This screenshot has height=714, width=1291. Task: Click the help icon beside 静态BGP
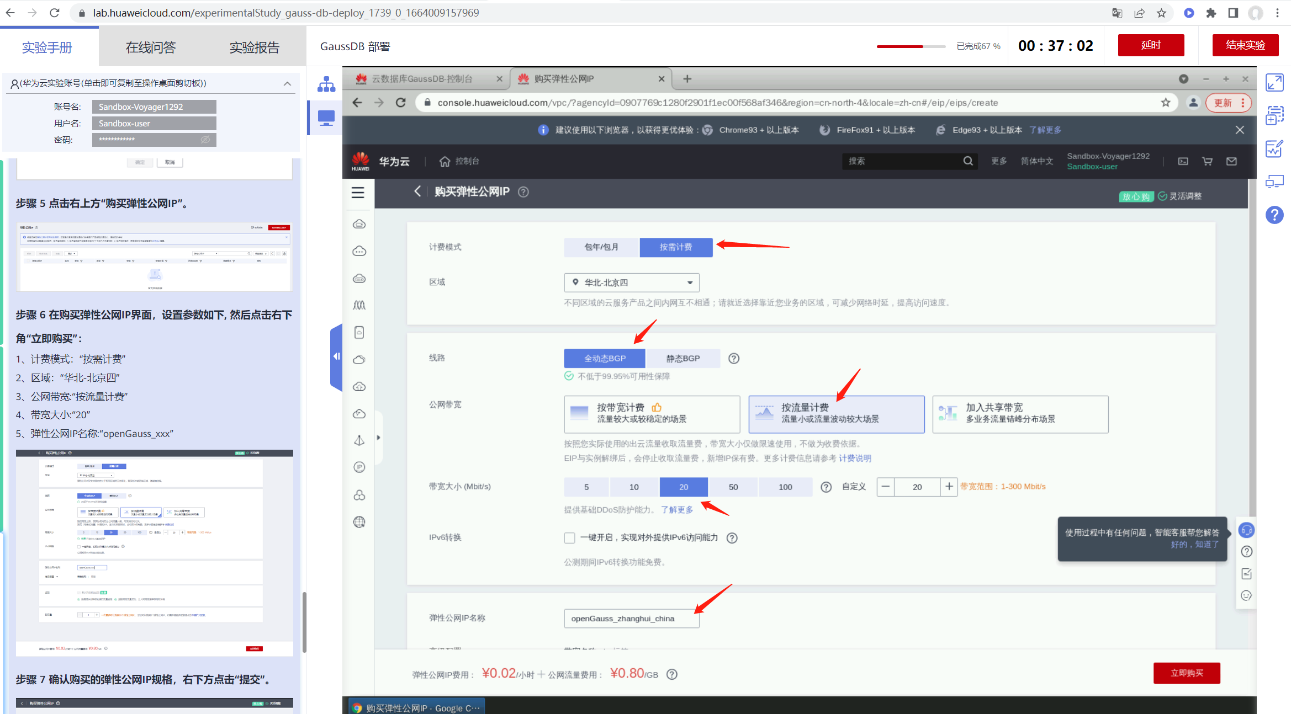(733, 358)
